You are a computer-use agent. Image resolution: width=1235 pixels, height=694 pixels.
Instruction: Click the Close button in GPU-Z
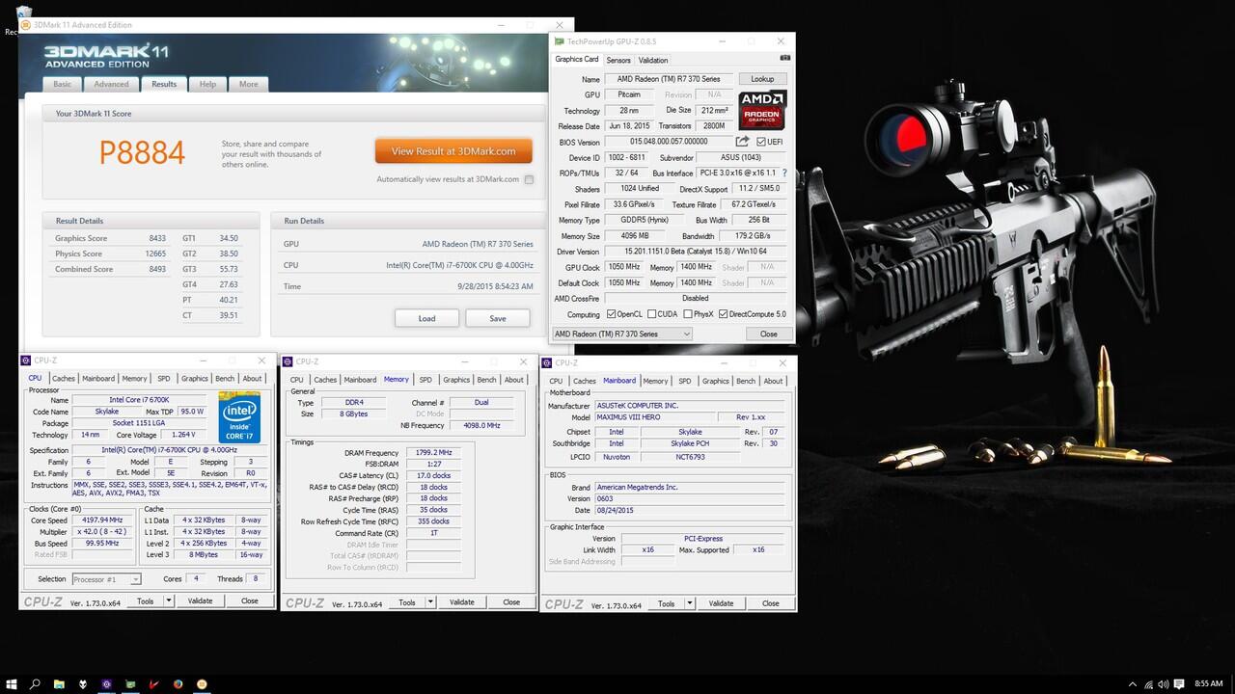tap(768, 334)
